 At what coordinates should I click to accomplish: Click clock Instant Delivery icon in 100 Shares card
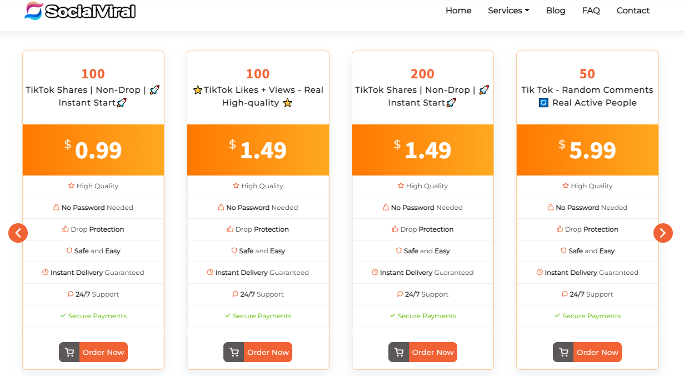[46, 273]
